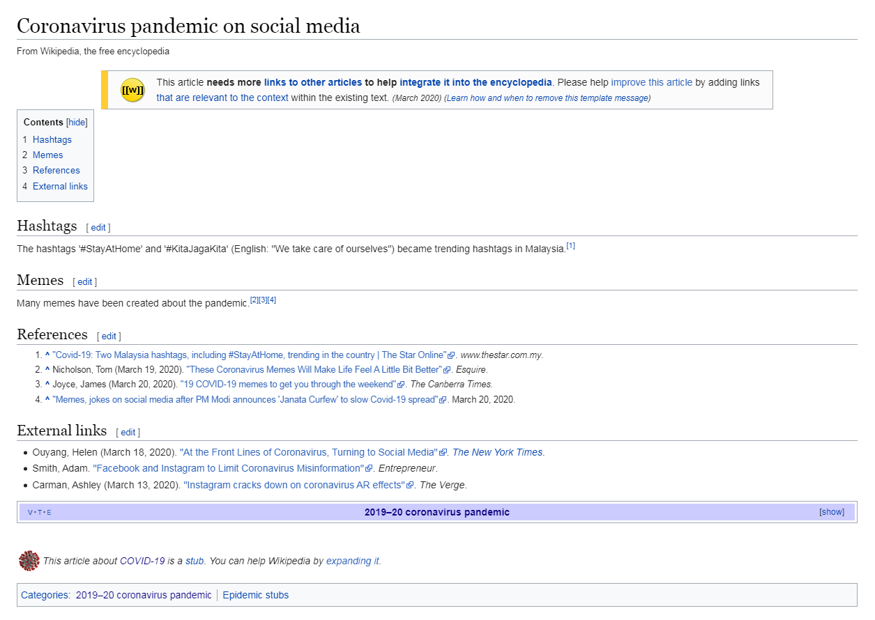This screenshot has width=875, height=620.
Task: Click citation [1] after Malaysia sentence
Action: pos(570,246)
